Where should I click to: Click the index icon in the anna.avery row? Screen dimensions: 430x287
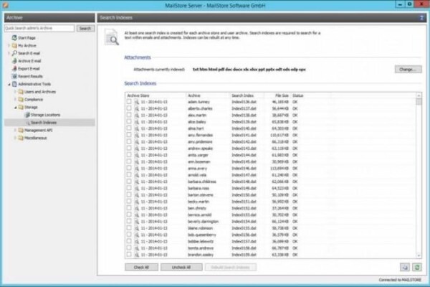pos(137,169)
